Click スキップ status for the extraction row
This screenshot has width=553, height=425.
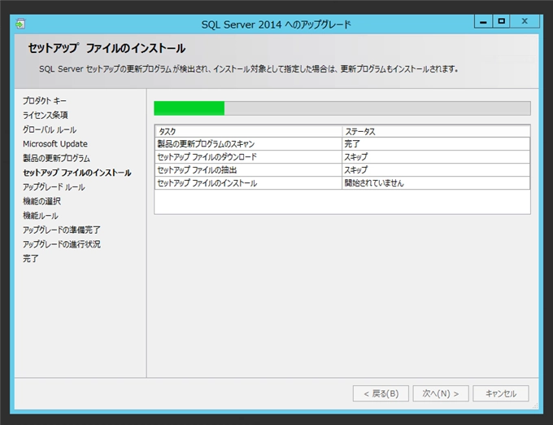point(436,170)
